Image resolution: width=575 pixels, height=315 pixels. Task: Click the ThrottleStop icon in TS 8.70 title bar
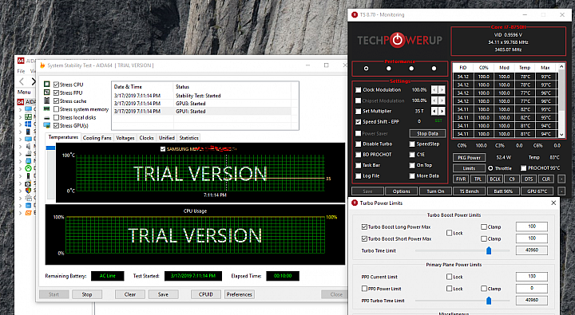355,14
